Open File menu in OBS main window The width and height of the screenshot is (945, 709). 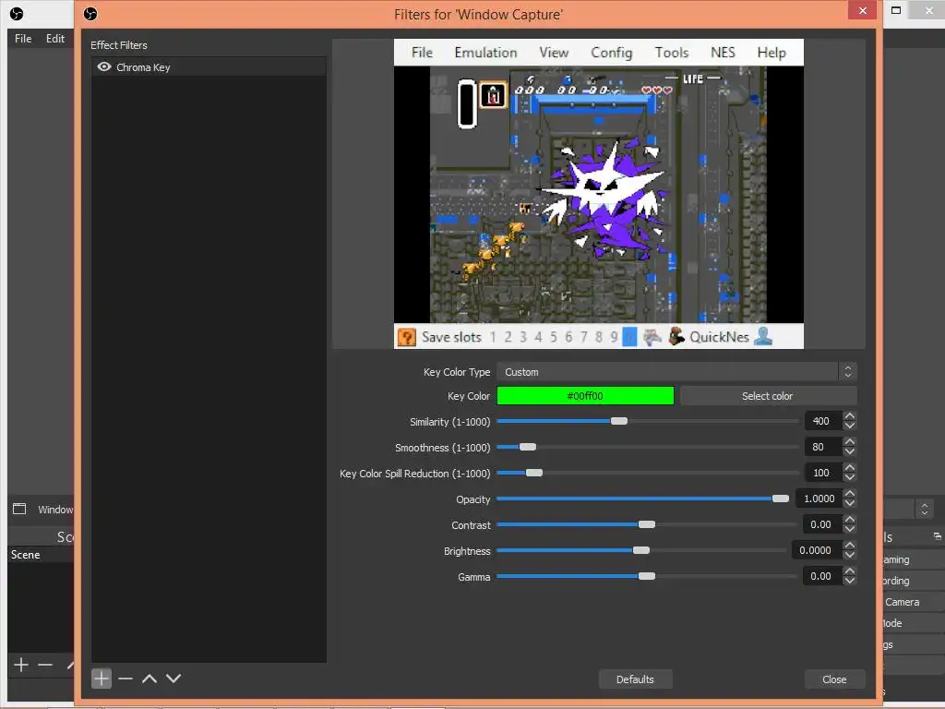23,39
